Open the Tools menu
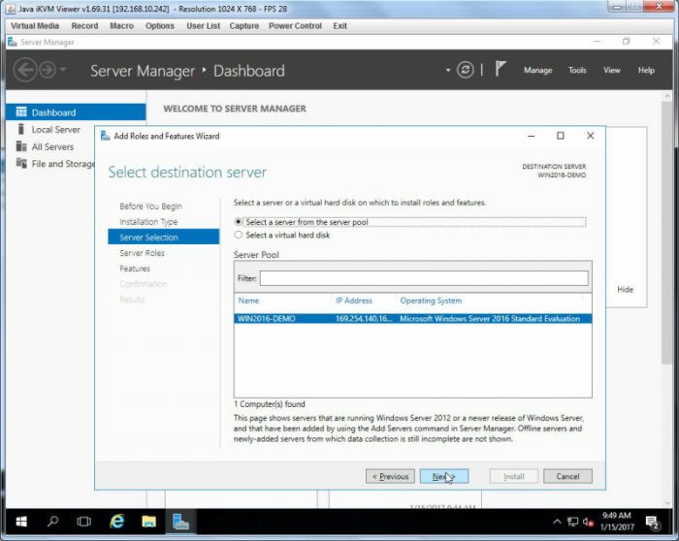The image size is (679, 541). 577,70
